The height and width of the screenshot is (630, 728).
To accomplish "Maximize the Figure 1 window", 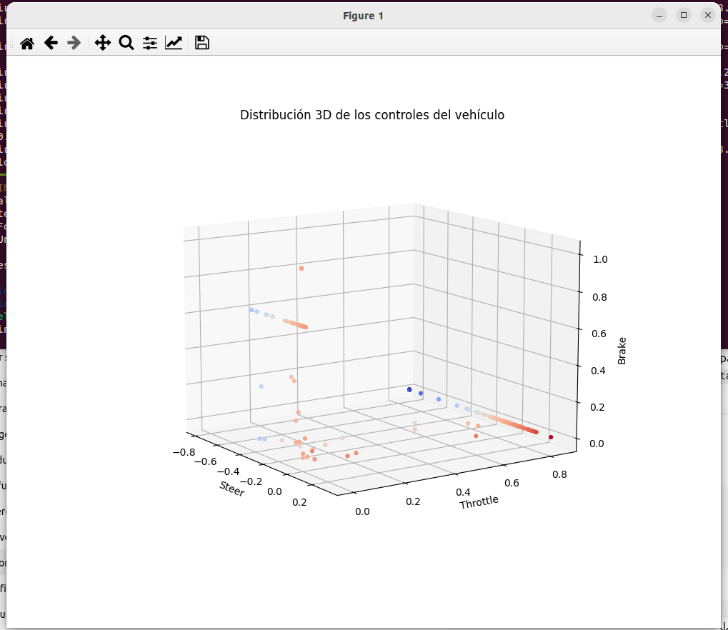I will click(x=683, y=14).
